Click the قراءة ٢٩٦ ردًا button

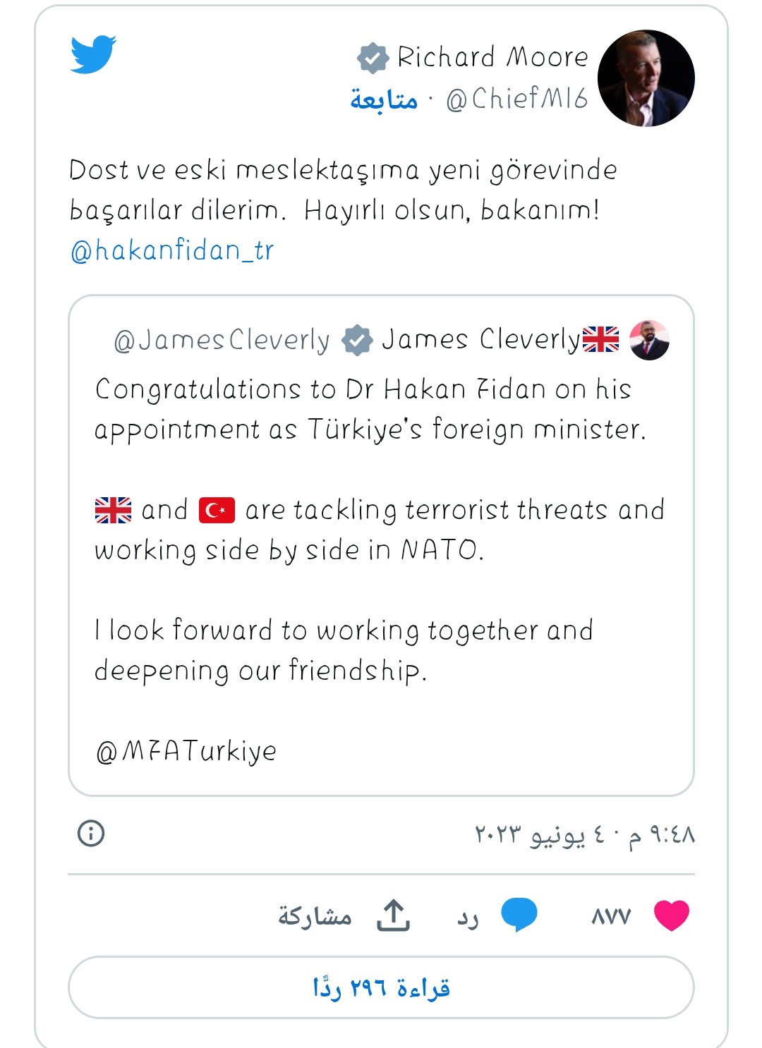(381, 987)
